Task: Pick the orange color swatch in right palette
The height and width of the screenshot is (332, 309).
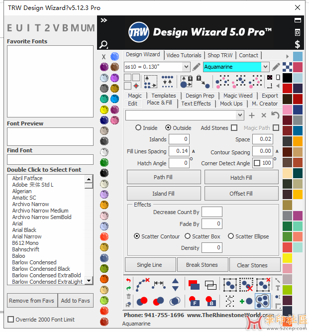Action: click(298, 141)
